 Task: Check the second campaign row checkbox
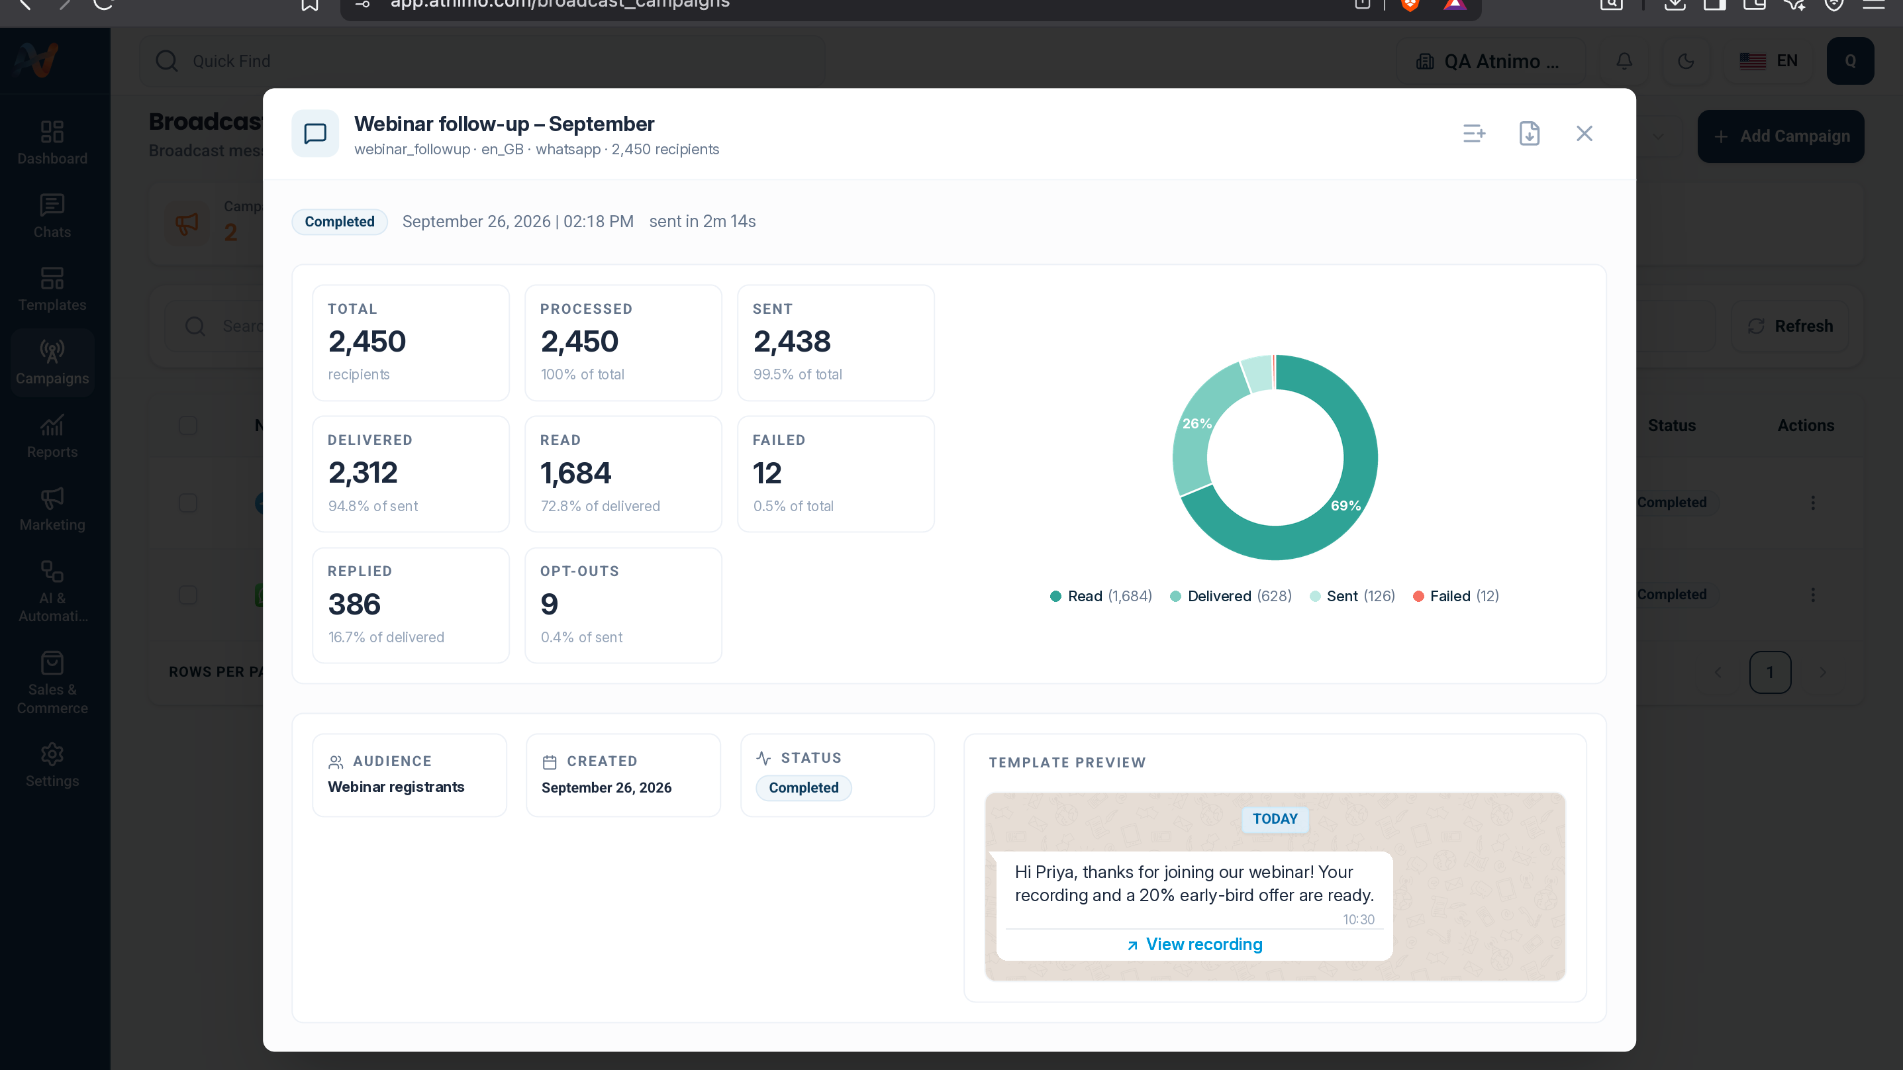(188, 595)
